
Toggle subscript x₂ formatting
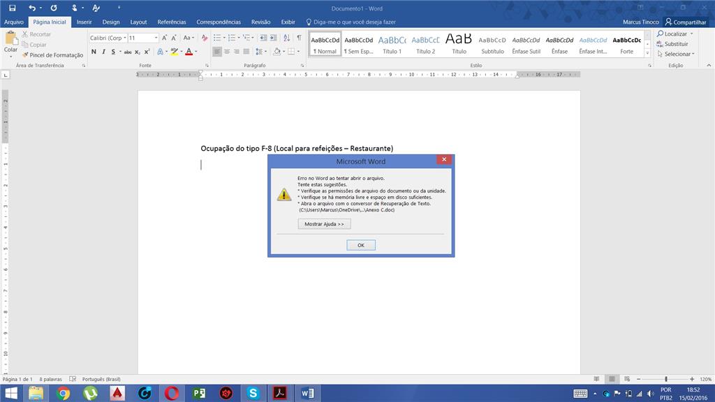138,52
